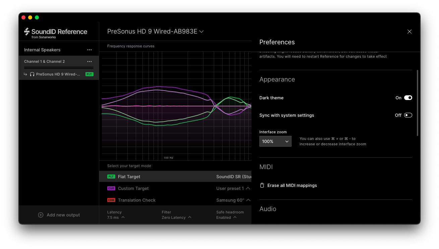Click Add new output
Image resolution: width=439 pixels, height=249 pixels.
point(59,215)
